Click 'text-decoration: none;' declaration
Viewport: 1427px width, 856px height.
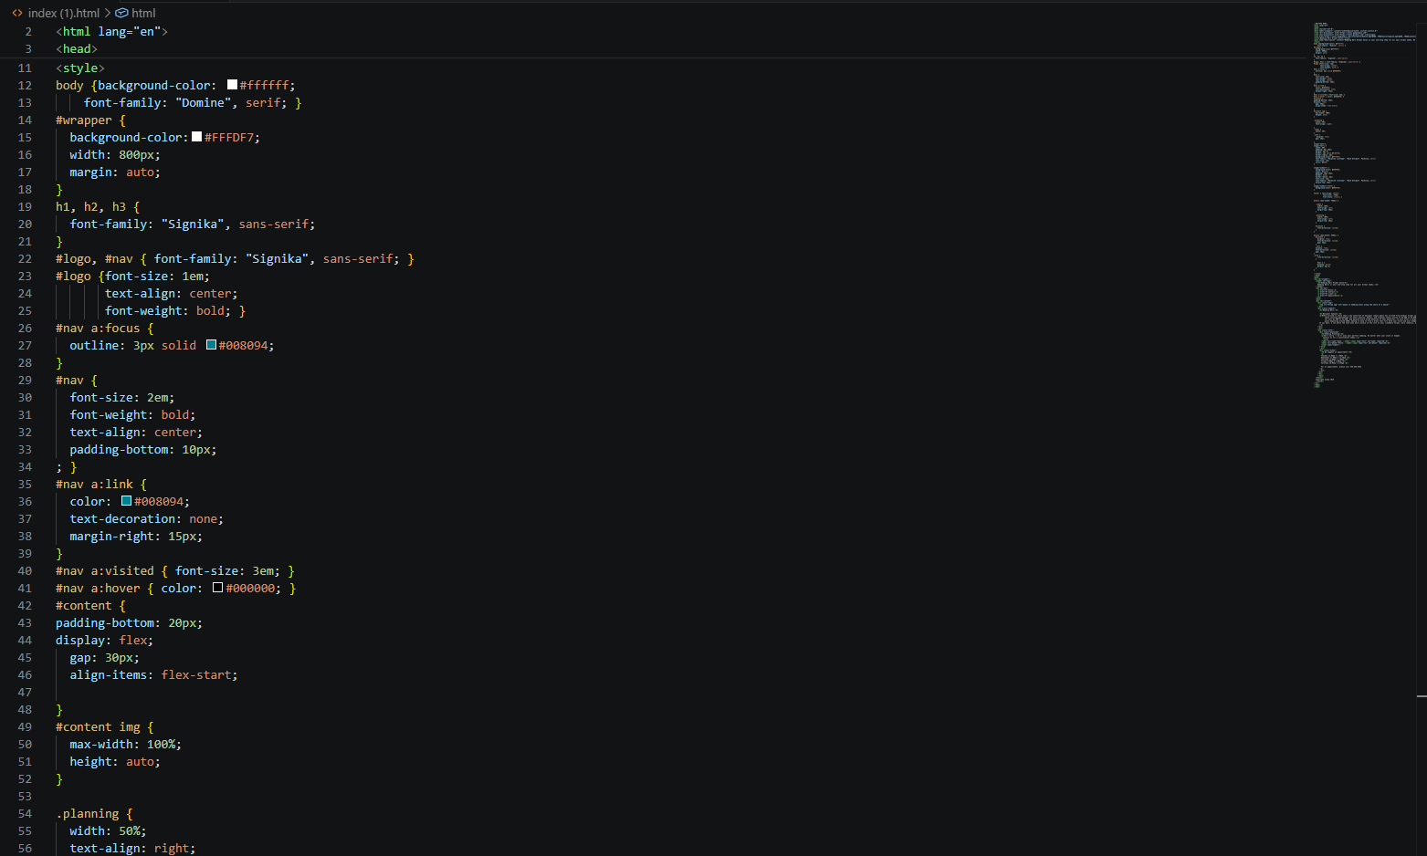pos(147,518)
